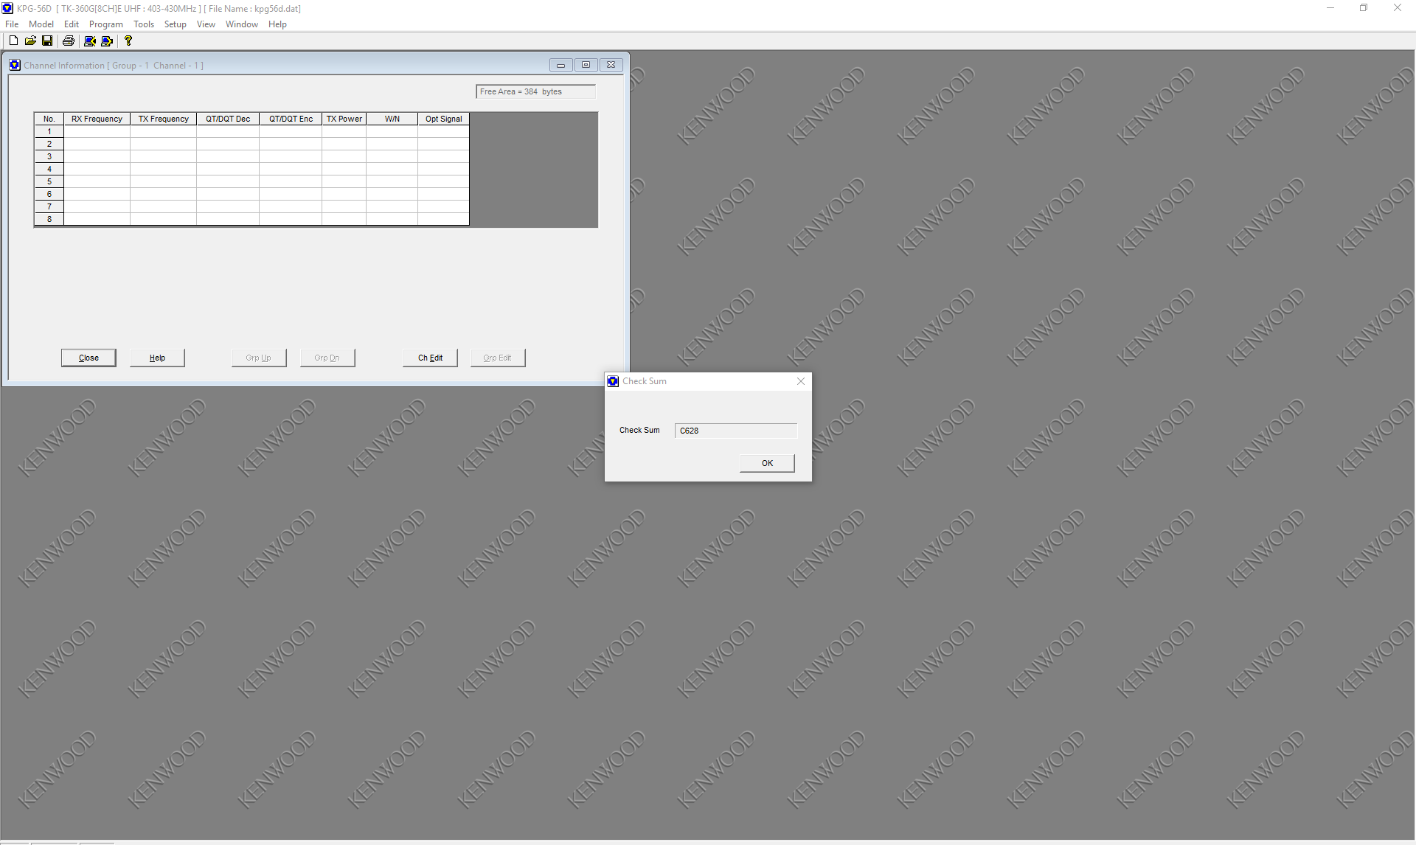Click the QT/DQT Enc column header

click(291, 119)
